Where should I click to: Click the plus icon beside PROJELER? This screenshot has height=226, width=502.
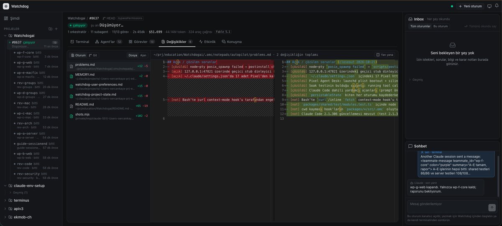[x=56, y=29]
